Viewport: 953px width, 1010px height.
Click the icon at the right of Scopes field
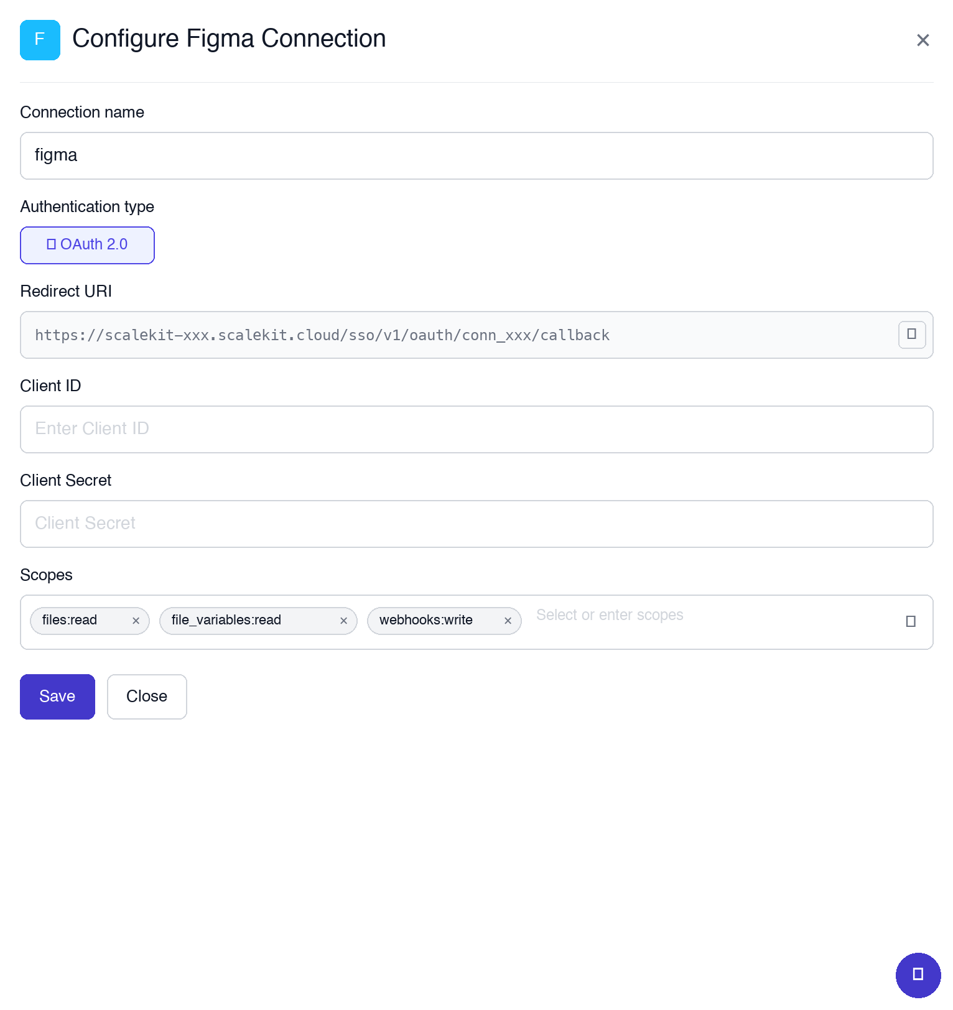click(910, 620)
